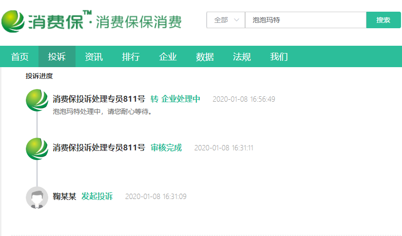402x236 pixels.
Task: Click avatar beside 转 企业处理中 entry
Action: [37, 100]
